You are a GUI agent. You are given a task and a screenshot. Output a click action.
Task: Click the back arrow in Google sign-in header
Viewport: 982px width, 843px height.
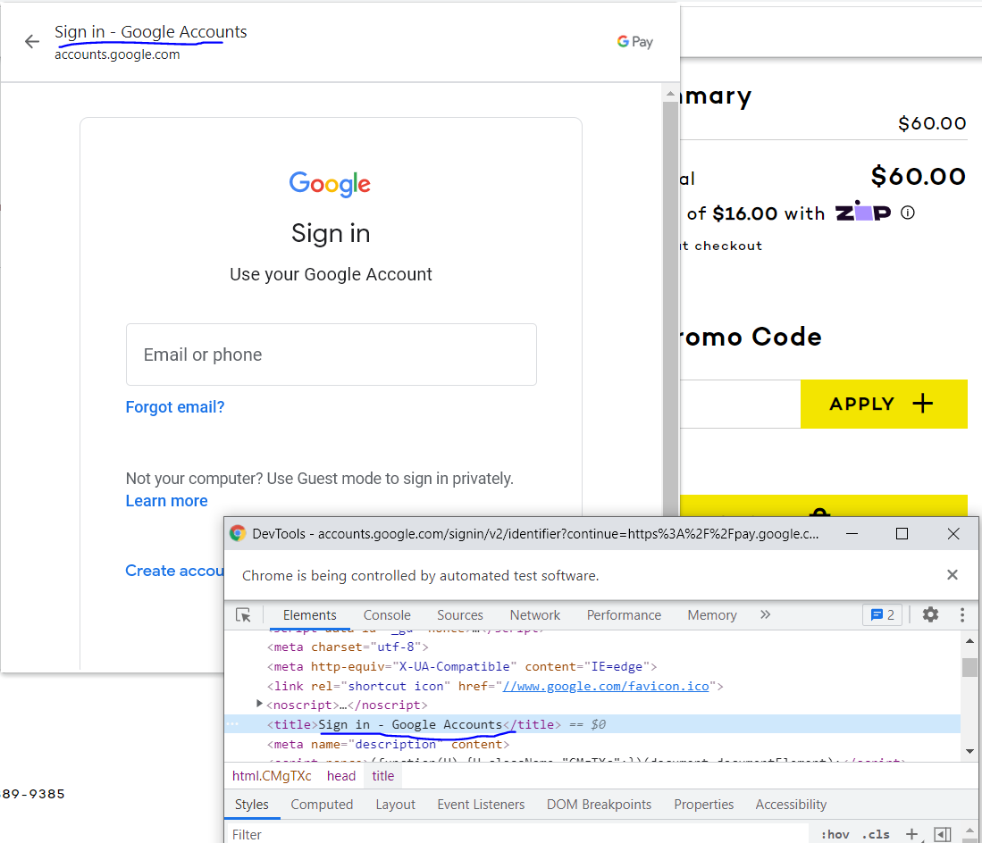[x=32, y=42]
